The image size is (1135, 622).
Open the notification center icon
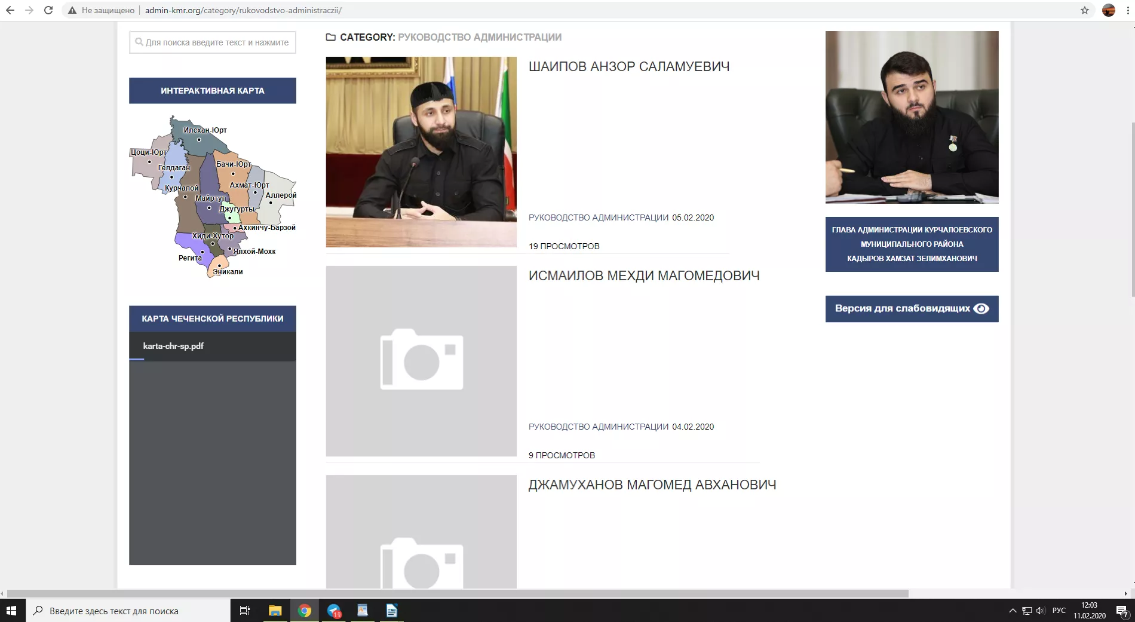1122,611
